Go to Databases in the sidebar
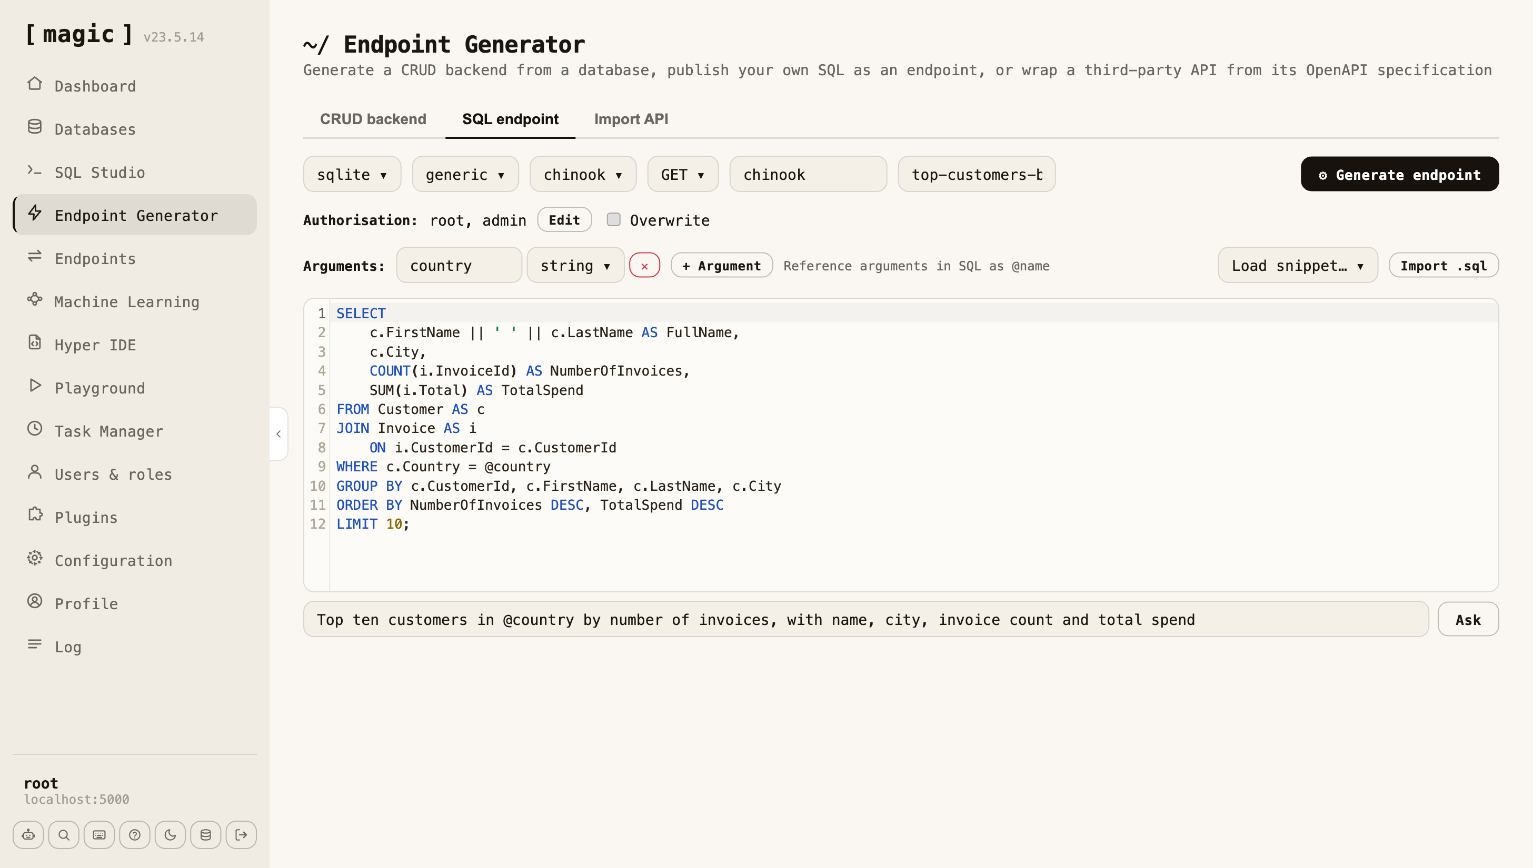1533x868 pixels. [135, 129]
